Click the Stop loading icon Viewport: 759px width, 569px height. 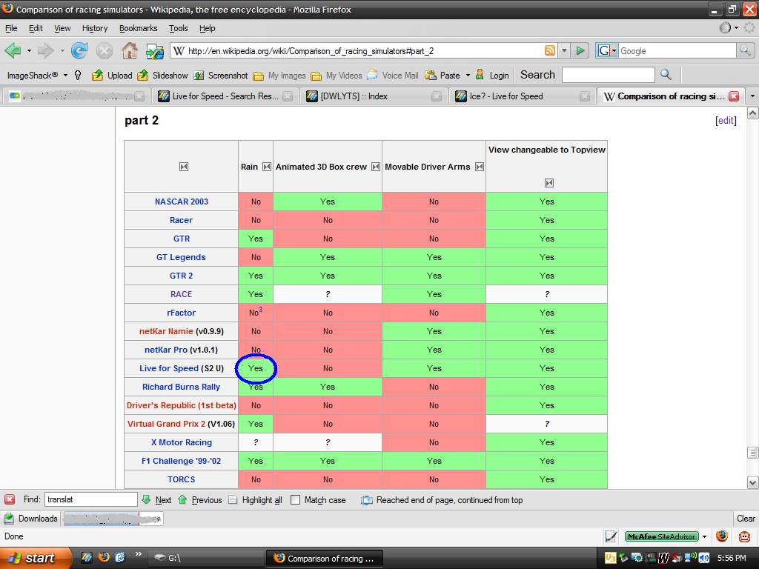click(104, 50)
